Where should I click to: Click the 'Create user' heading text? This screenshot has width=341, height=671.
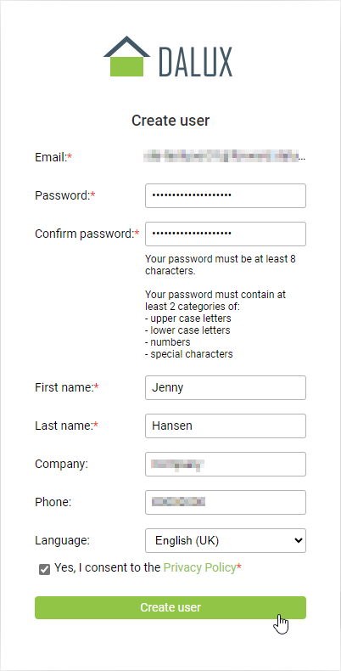tap(170, 121)
